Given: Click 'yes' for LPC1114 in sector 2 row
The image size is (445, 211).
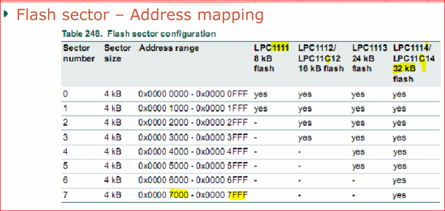Looking at the screenshot, I should [400, 124].
